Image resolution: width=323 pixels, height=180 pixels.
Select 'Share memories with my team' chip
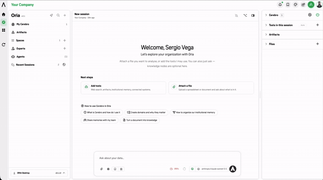[99, 120]
